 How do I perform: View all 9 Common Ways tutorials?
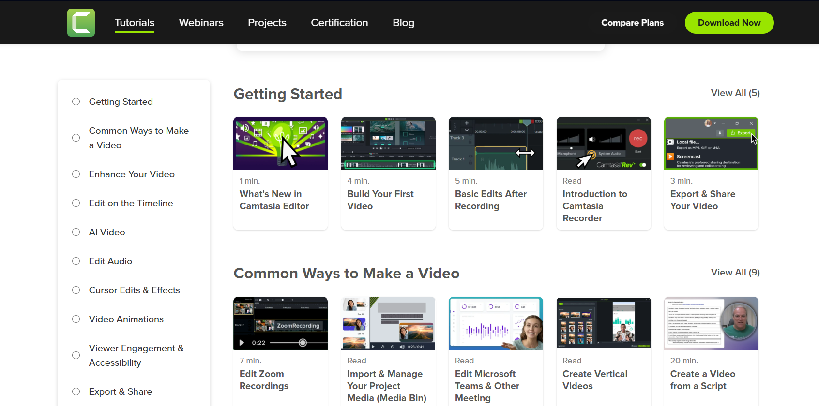pyautogui.click(x=735, y=272)
